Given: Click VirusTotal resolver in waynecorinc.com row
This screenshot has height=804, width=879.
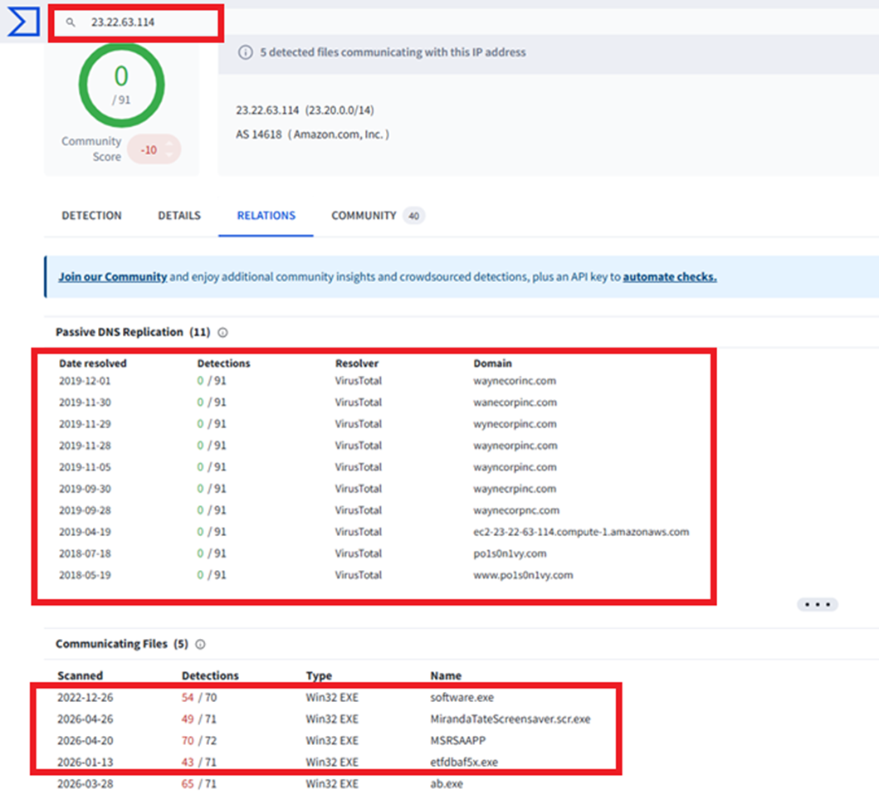Looking at the screenshot, I should click(x=359, y=381).
